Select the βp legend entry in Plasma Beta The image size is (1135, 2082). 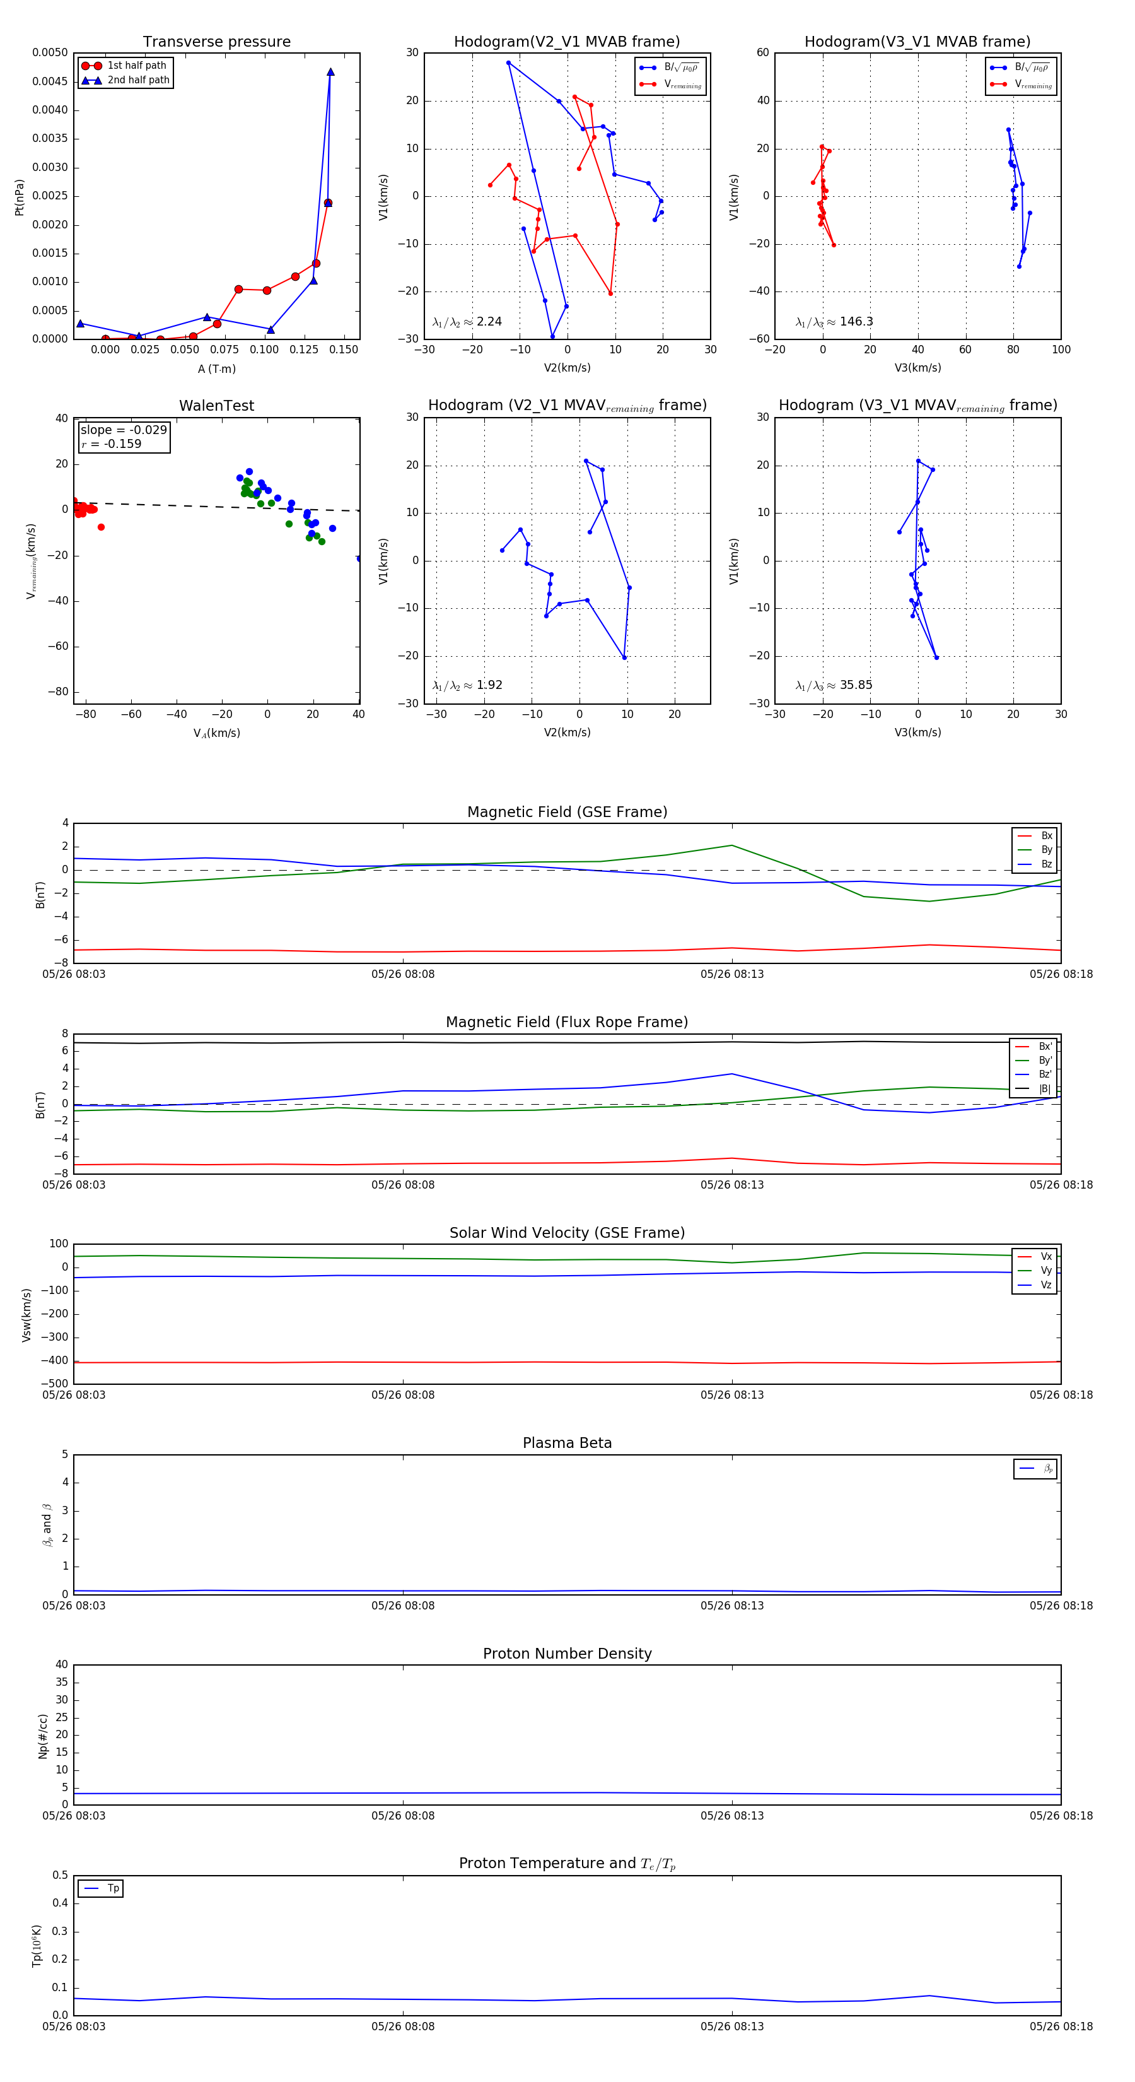tap(1035, 1469)
